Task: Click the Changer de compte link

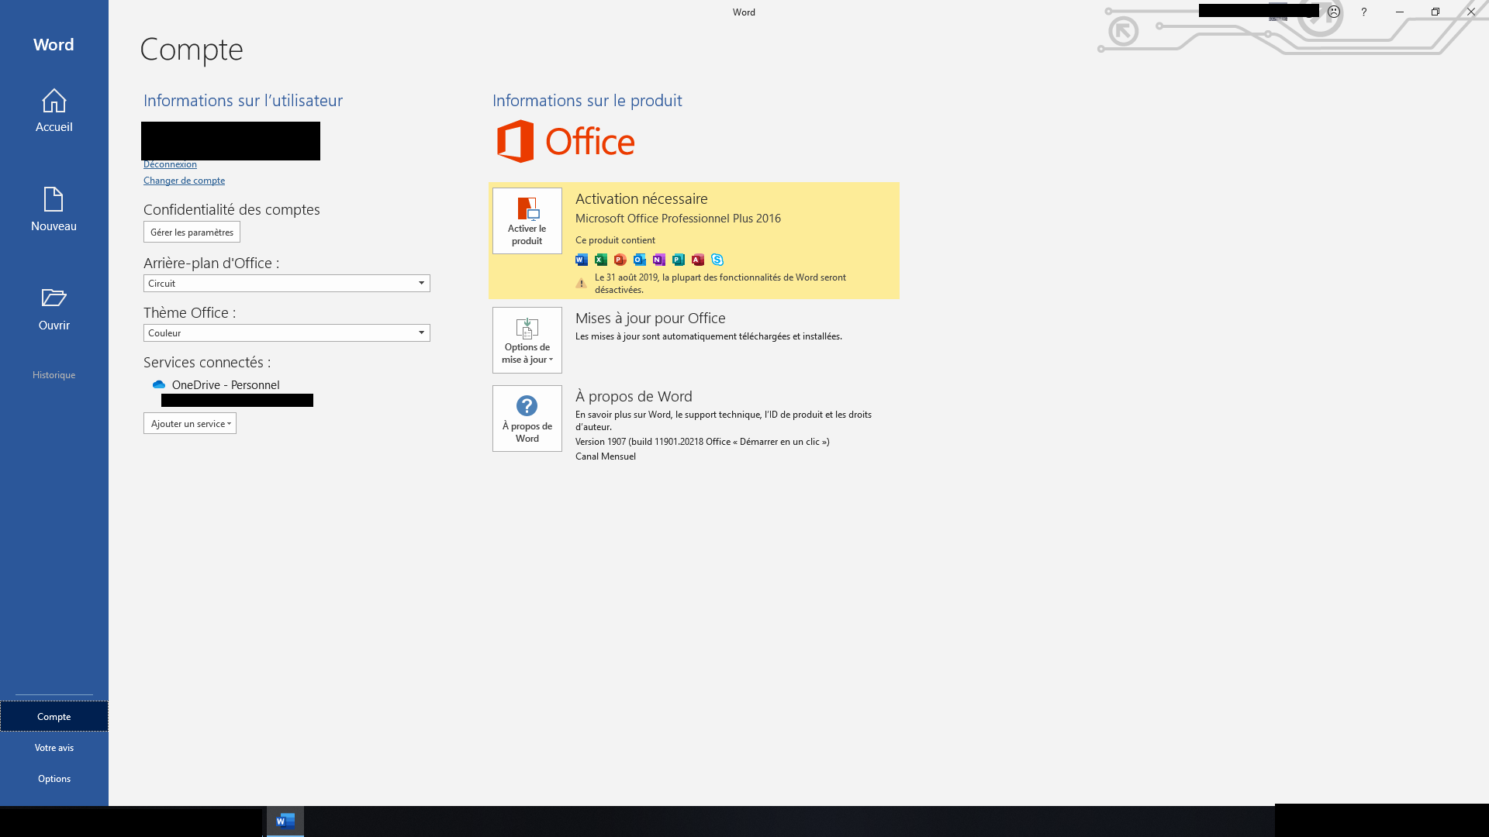Action: pos(184,181)
